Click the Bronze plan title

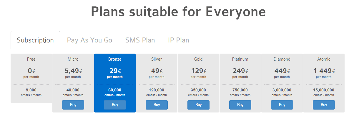click(x=115, y=59)
